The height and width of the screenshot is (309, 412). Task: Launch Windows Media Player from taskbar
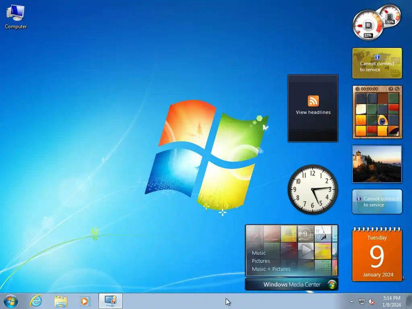(x=85, y=301)
